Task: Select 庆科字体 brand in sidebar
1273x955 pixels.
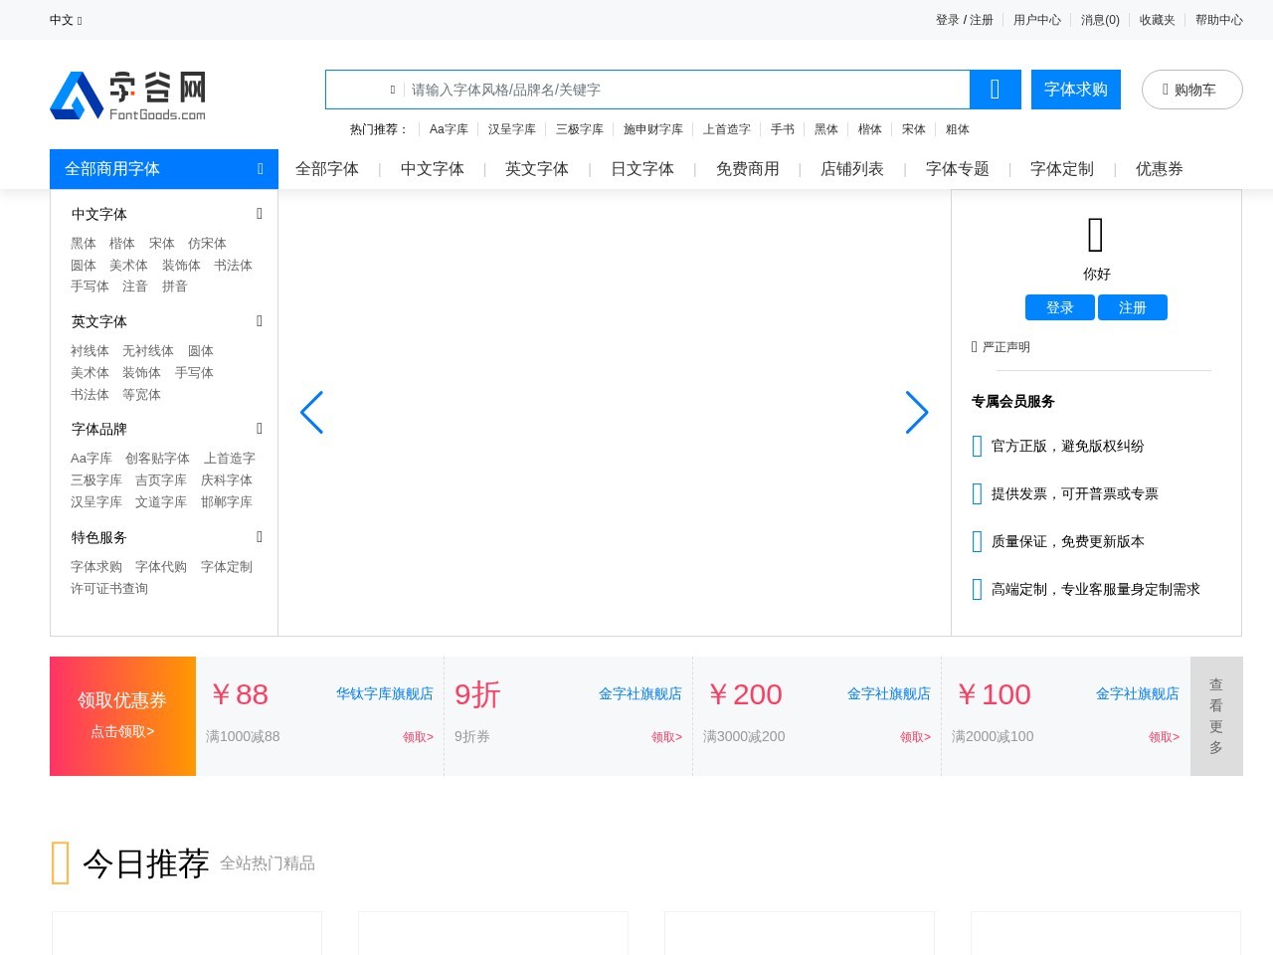Action: click(x=227, y=480)
